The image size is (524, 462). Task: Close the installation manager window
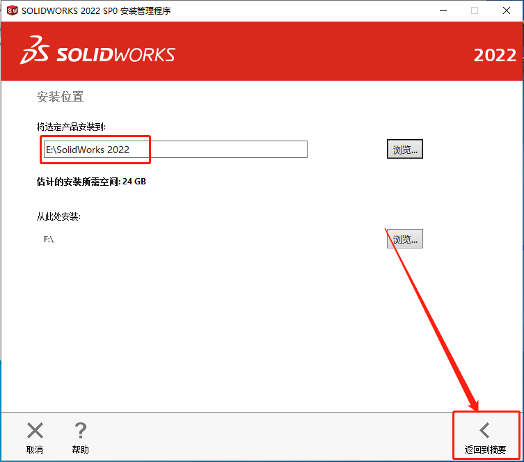(507, 10)
